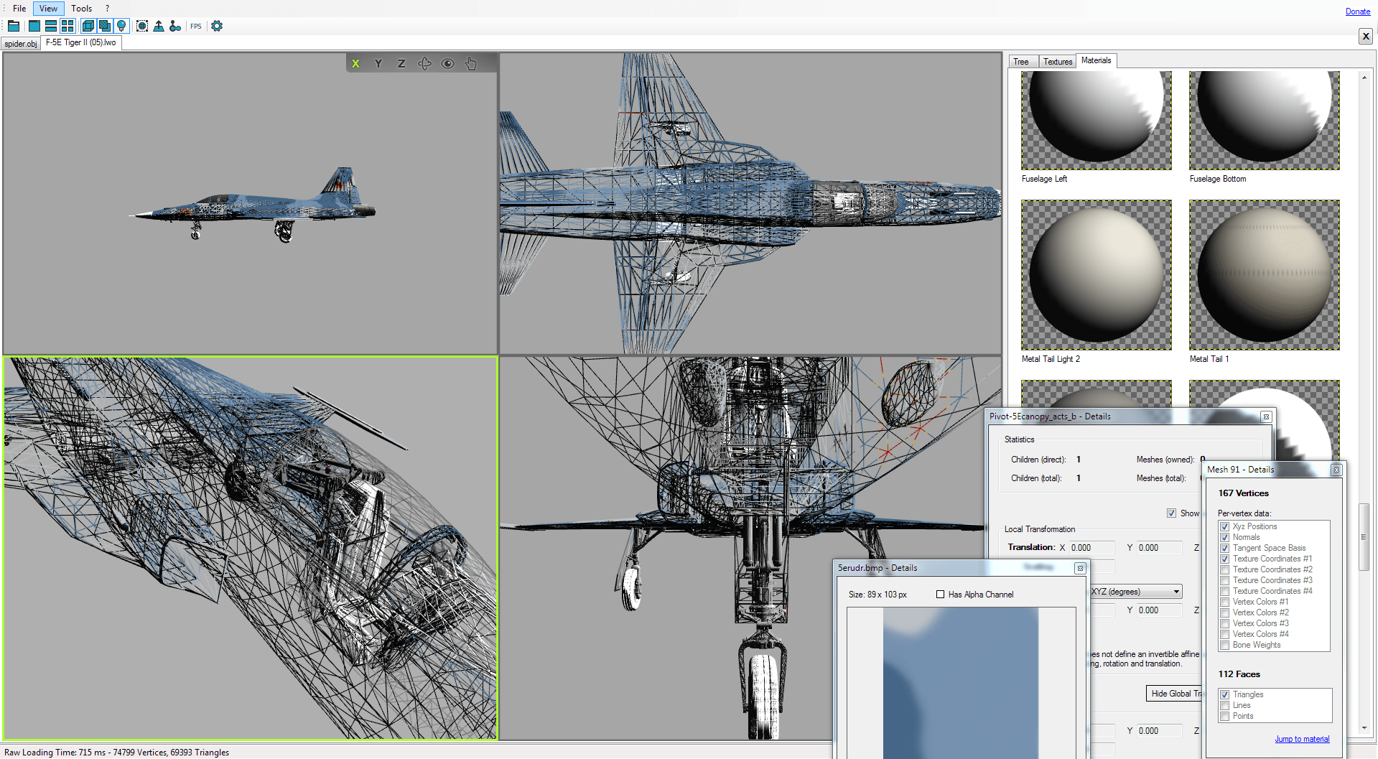Viewport: 1378px width, 759px height.
Task: Check the Has Alpha Channel box
Action: coord(941,595)
